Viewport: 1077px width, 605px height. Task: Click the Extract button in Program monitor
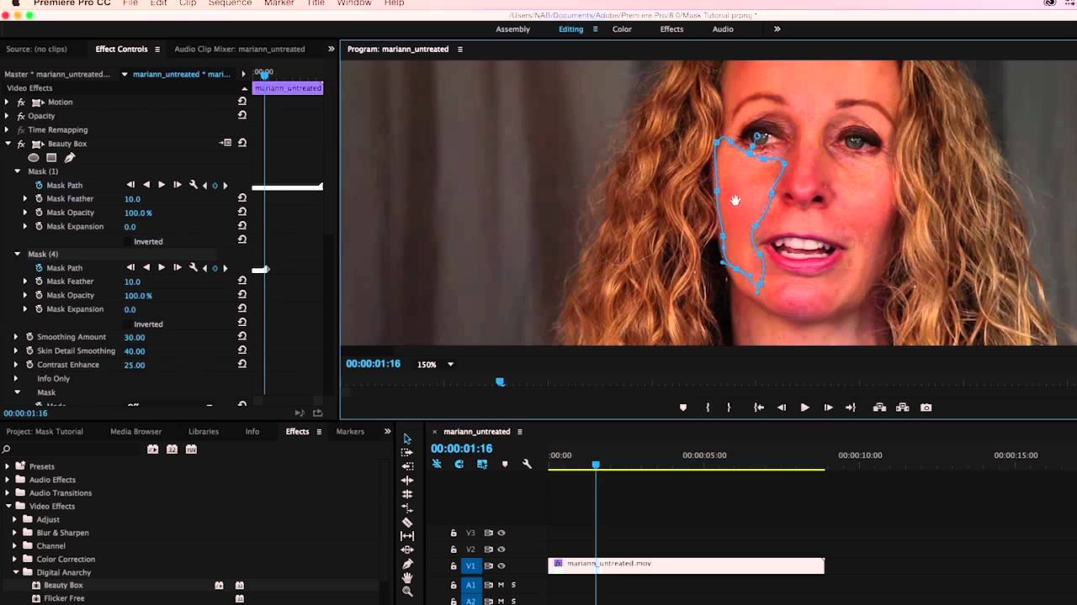[902, 408]
